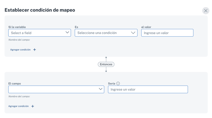
Task: Click the Si la variable label
Action: pyautogui.click(x=17, y=27)
